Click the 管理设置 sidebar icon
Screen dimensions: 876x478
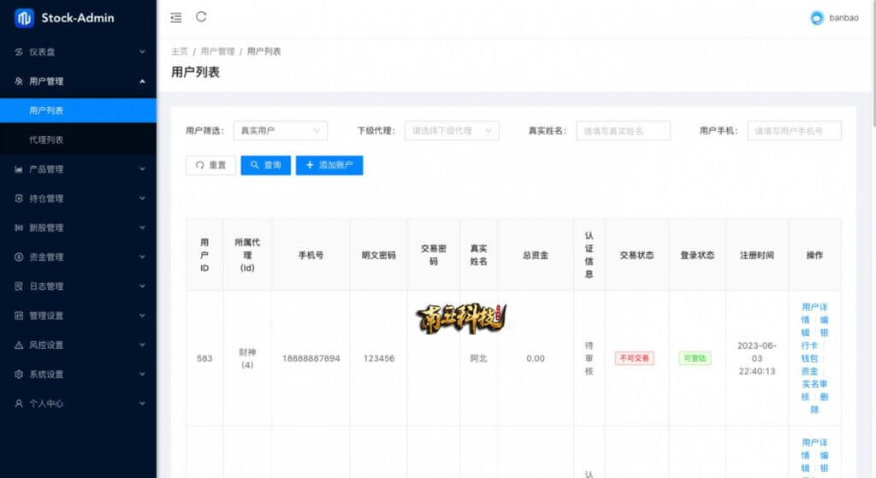point(19,316)
